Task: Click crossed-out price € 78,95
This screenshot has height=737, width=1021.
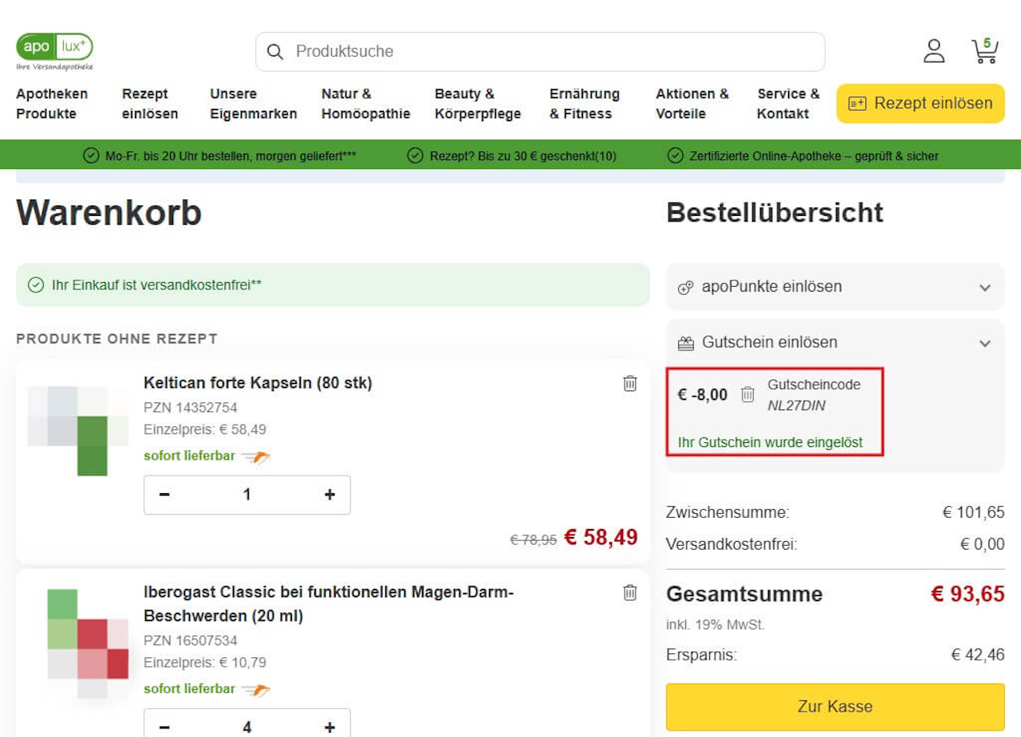Action: [534, 540]
